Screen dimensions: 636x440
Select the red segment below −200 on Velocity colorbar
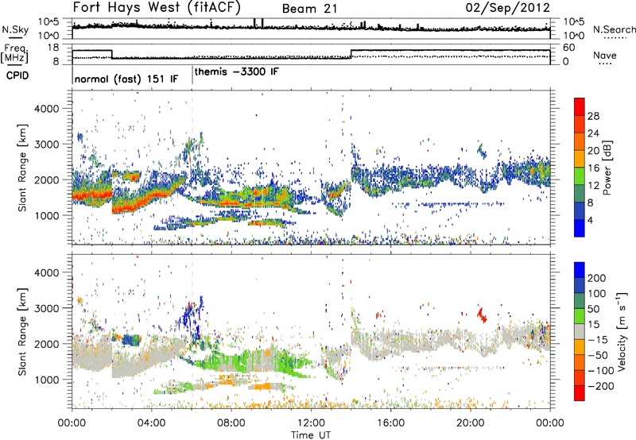coord(580,393)
